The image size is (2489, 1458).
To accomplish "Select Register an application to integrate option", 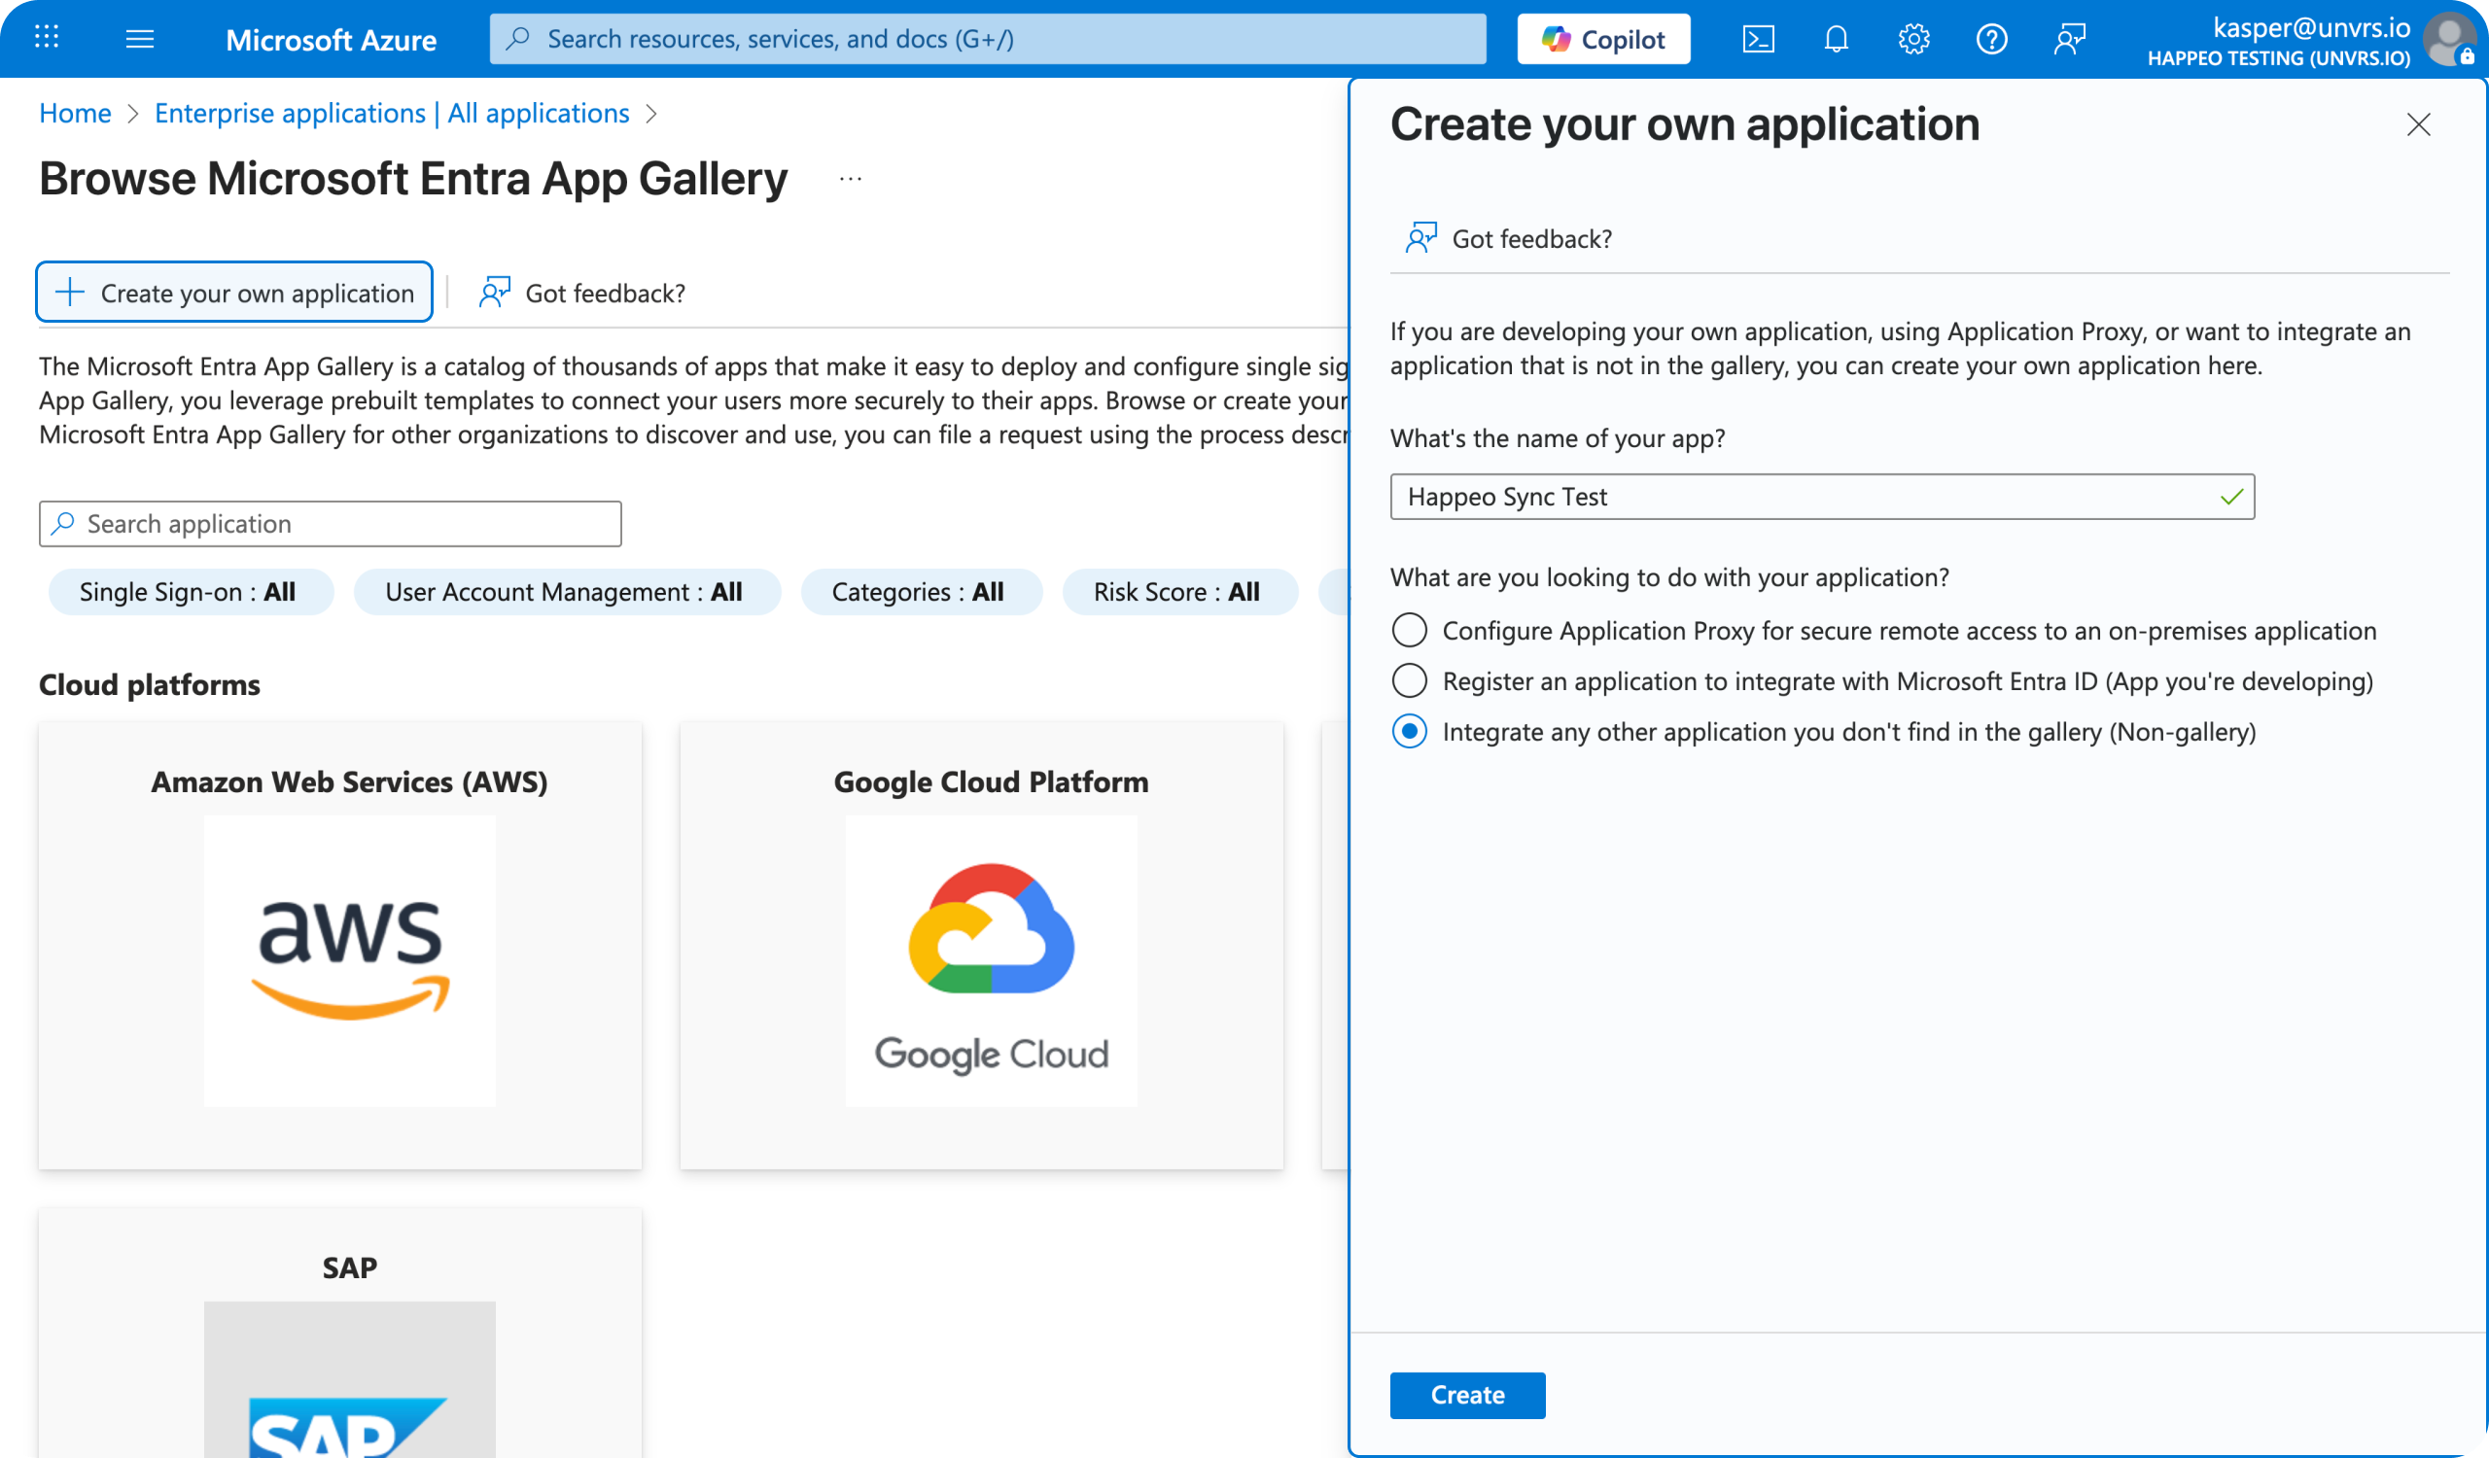I will 1410,680.
